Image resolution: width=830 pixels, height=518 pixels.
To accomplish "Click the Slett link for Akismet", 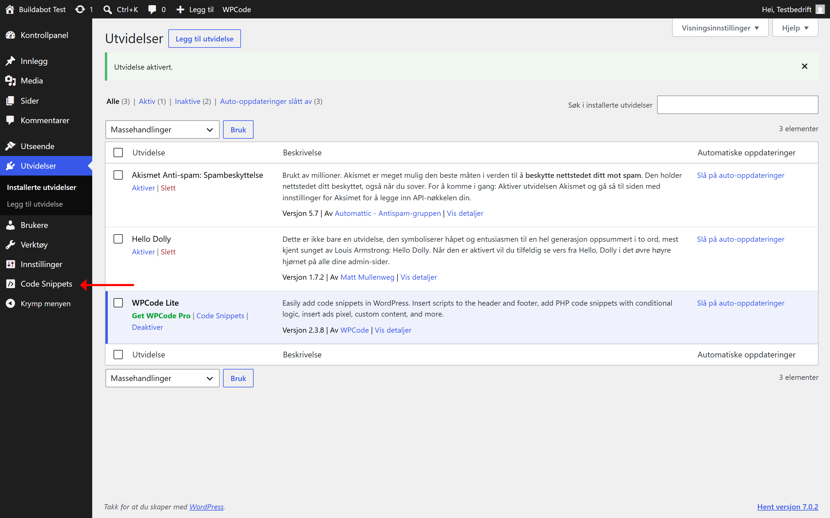I will coord(168,188).
